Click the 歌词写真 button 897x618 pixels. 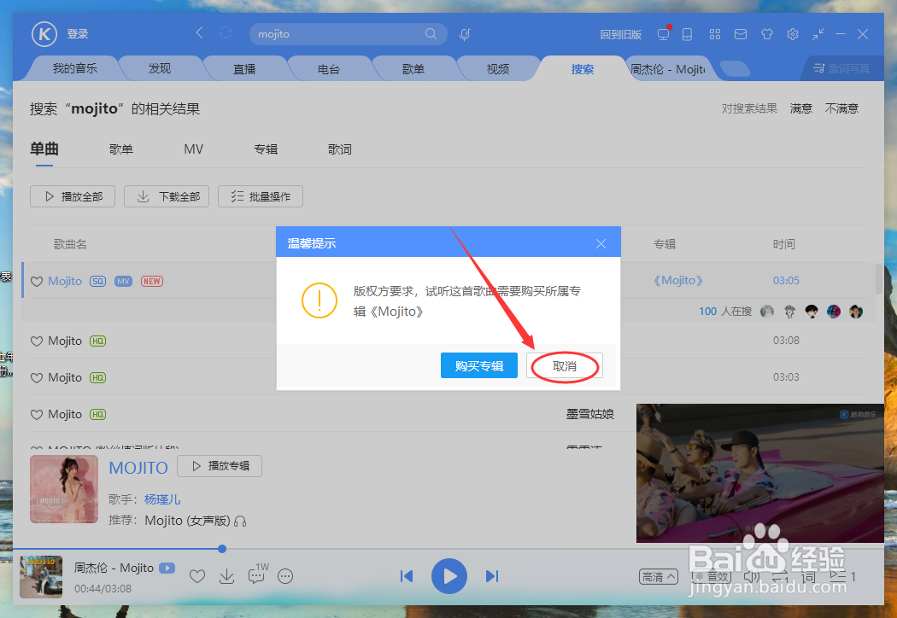pyautogui.click(x=841, y=68)
